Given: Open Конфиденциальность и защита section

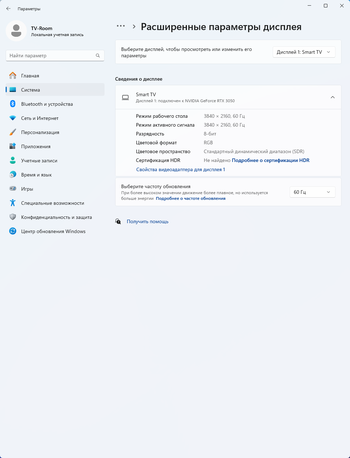Looking at the screenshot, I should pos(57,217).
